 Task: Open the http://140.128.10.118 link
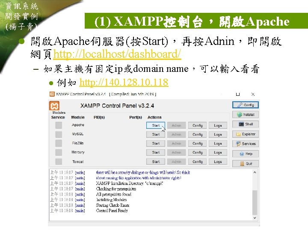point(124,82)
